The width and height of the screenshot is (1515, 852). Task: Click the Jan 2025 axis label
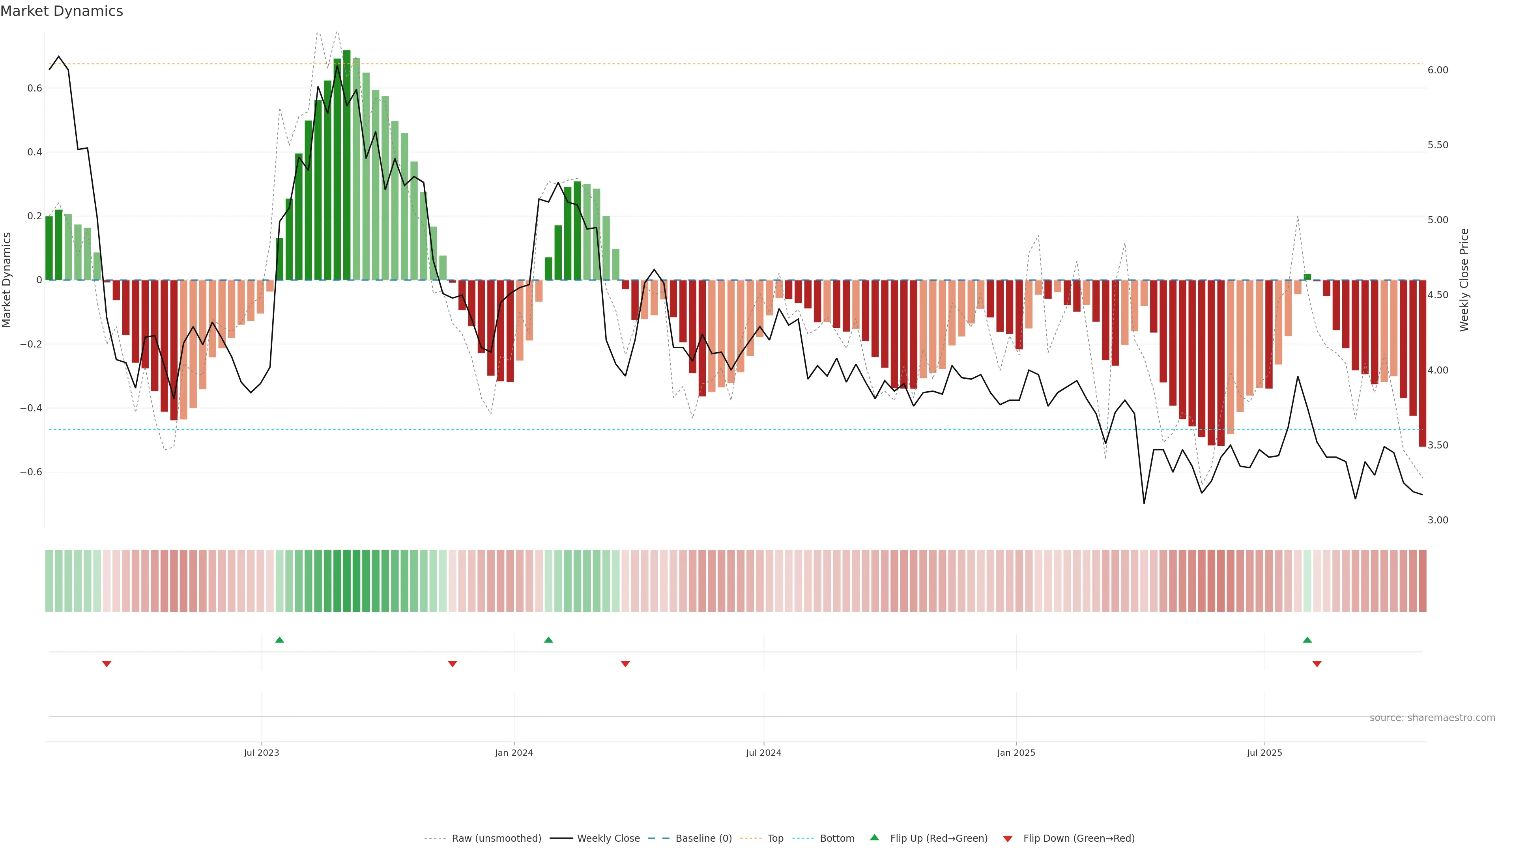point(1016,753)
